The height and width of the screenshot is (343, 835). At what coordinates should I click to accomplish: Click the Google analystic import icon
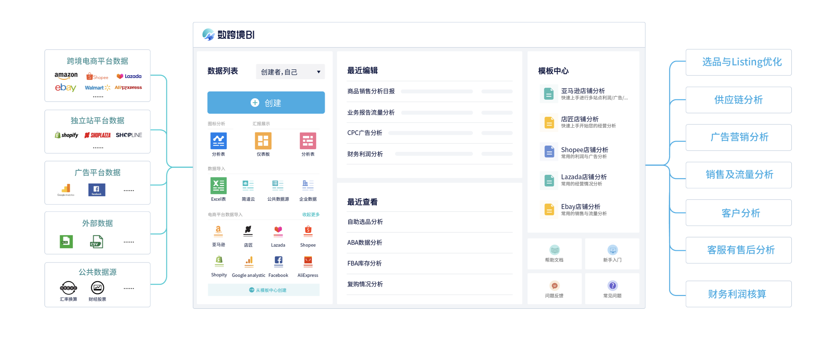(249, 261)
